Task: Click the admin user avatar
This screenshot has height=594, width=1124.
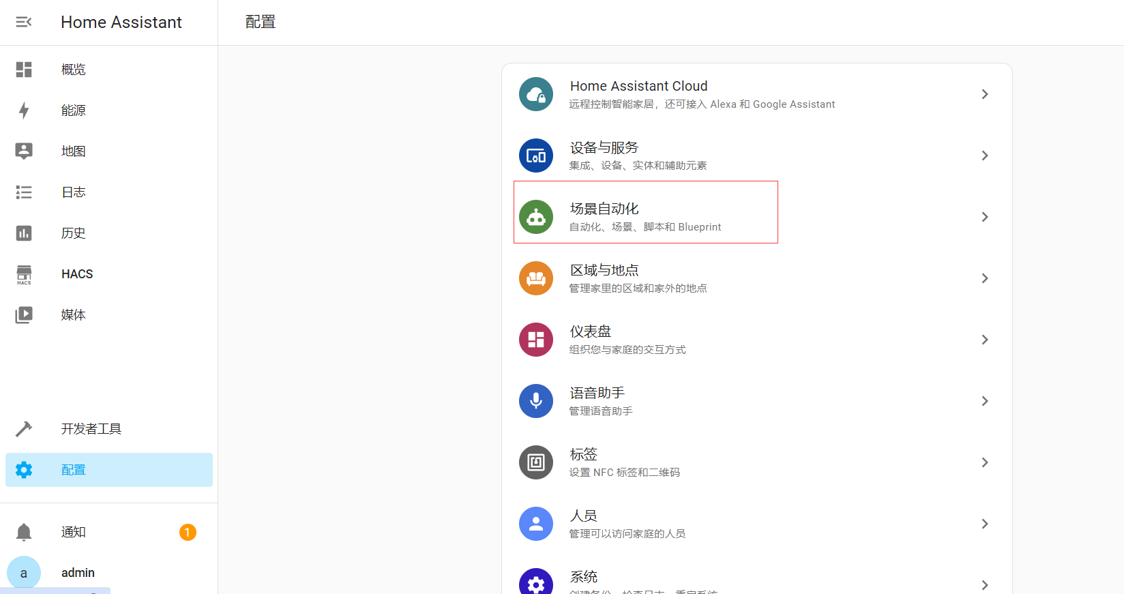Action: 24,573
